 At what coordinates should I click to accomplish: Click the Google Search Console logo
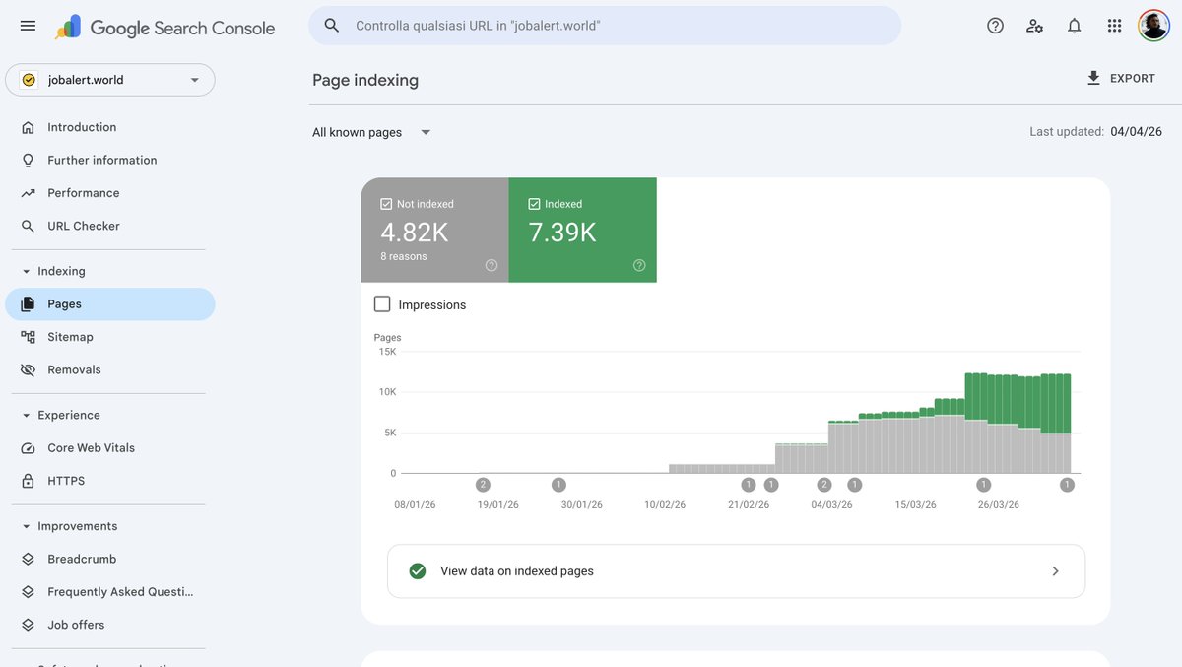165,28
